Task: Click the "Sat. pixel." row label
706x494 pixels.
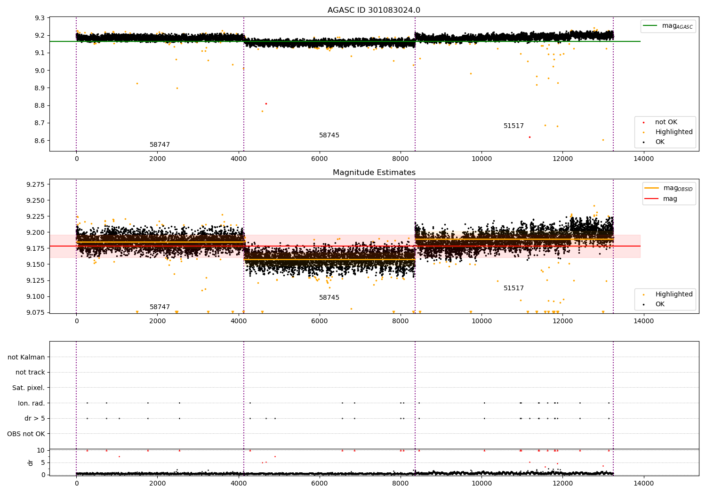Action: coord(29,388)
